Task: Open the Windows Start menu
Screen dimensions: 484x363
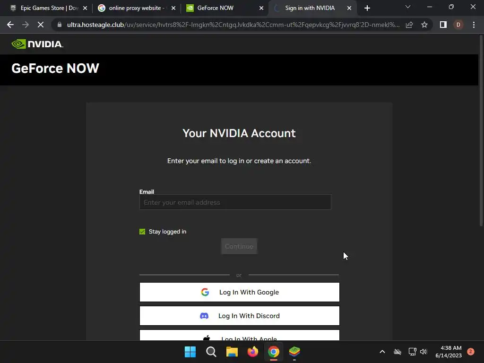Action: [x=190, y=352]
